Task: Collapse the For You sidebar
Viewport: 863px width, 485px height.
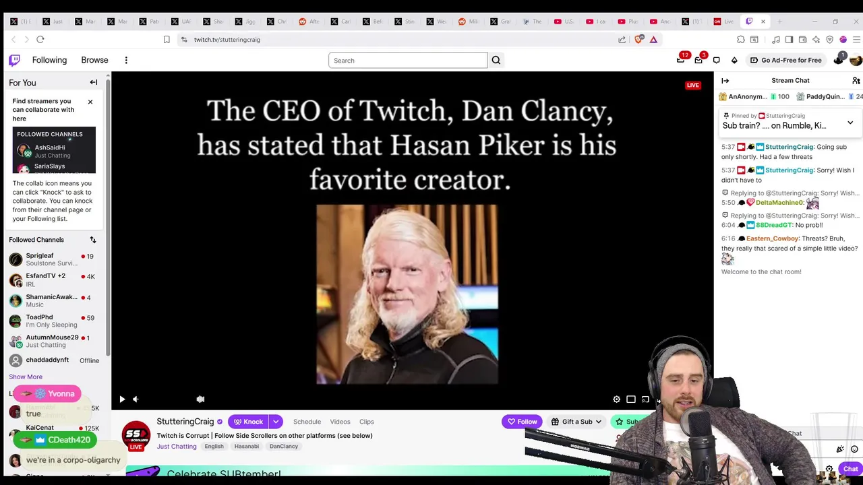Action: click(94, 82)
